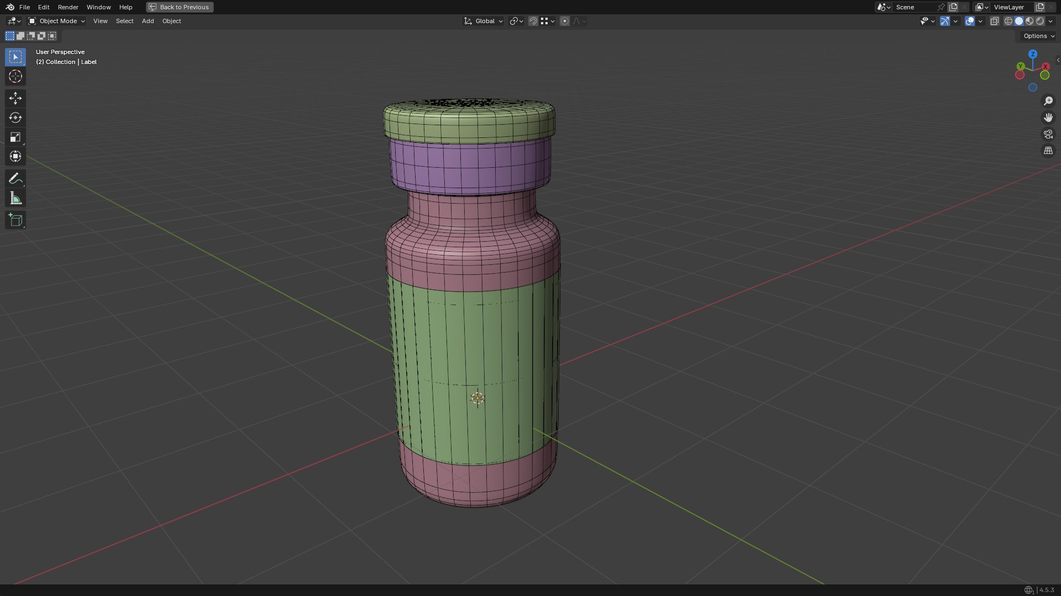
Task: Open the Object Mode dropdown
Action: tap(57, 21)
